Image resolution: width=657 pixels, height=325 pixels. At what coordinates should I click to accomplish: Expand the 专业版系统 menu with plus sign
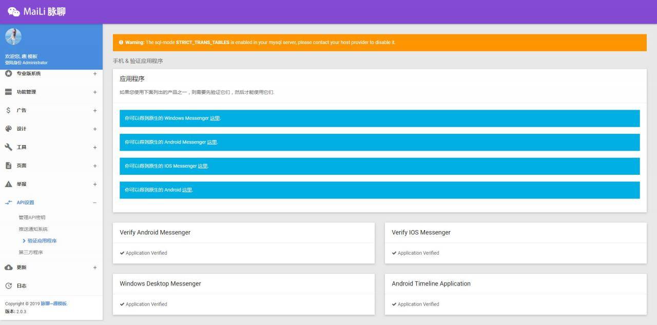coord(94,73)
